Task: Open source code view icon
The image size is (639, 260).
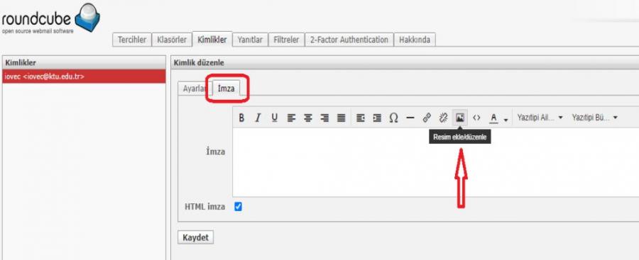Action: point(476,118)
